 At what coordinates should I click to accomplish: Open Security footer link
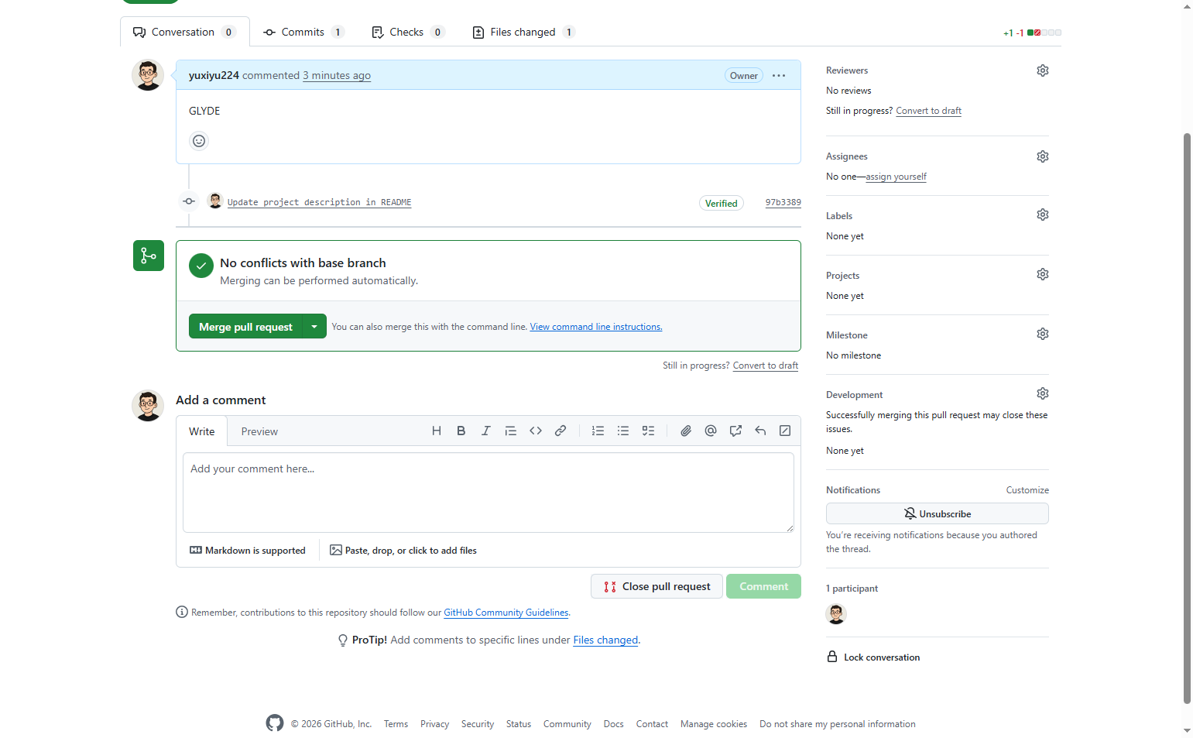[x=478, y=724]
